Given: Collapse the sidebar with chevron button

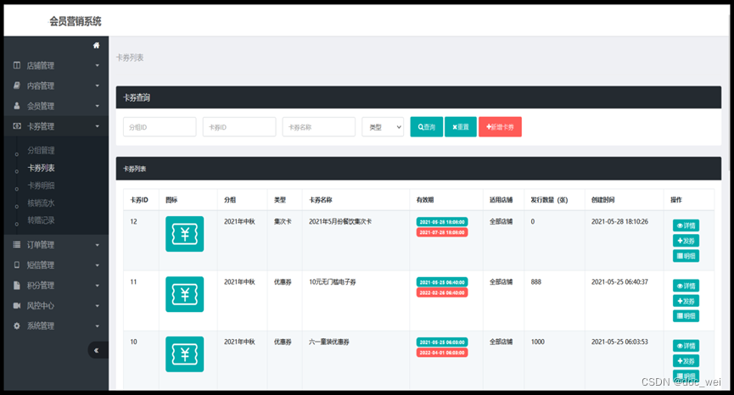Looking at the screenshot, I should point(97,350).
